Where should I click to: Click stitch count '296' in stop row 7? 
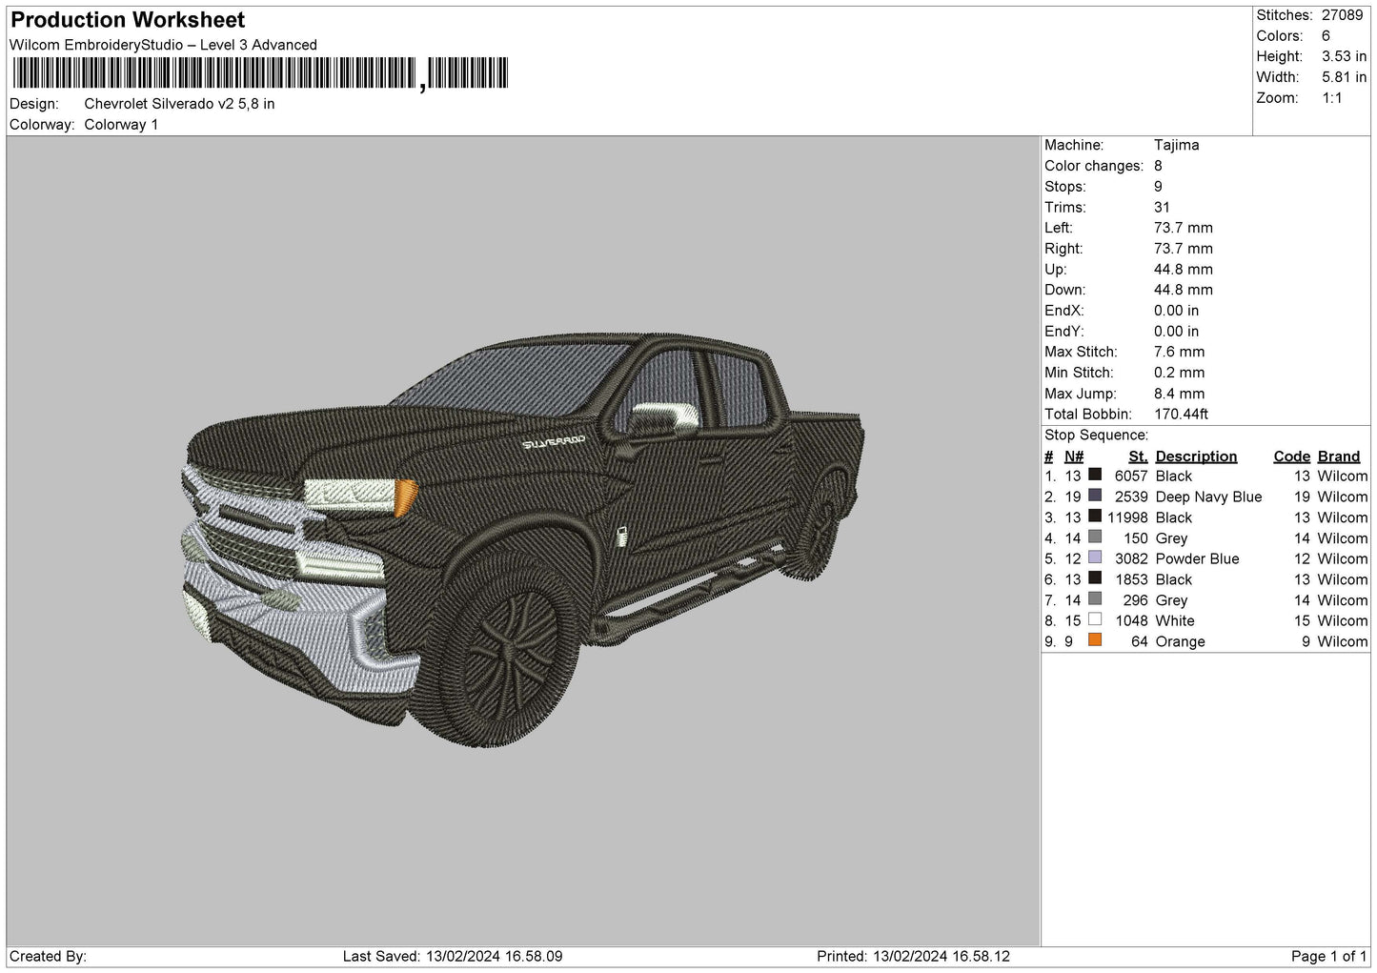pyautogui.click(x=1136, y=599)
